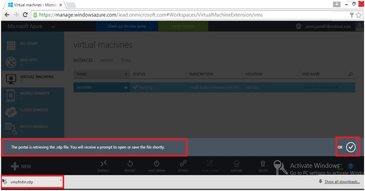Screen dimensions: 365x191
Task: Open Batch Services in sidebar
Action: (x=33, y=129)
